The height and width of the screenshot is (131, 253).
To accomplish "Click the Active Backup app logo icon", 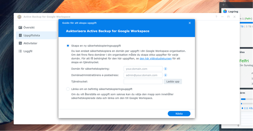I will click(x=20, y=17).
